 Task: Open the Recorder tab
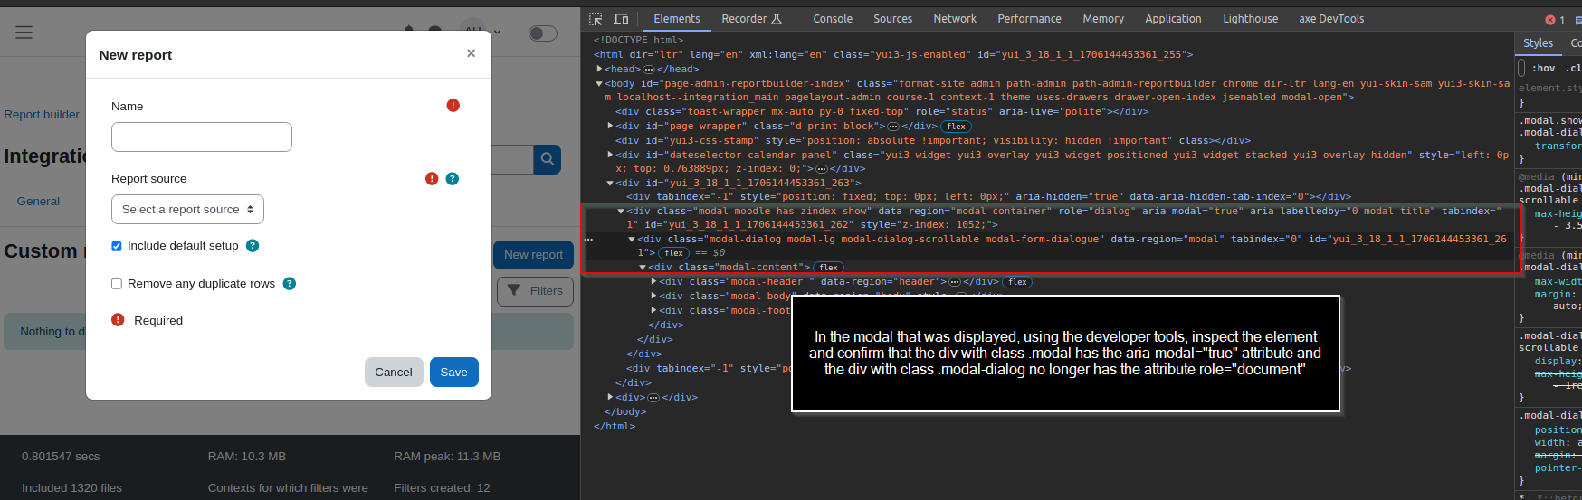[x=751, y=18]
